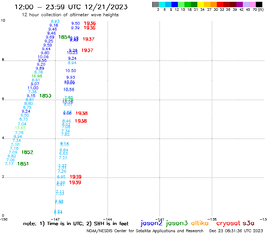Click the wave height value '9.69'

(x=50, y=37)
